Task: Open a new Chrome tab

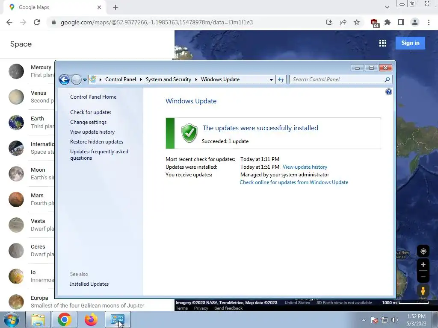Action: [x=115, y=7]
